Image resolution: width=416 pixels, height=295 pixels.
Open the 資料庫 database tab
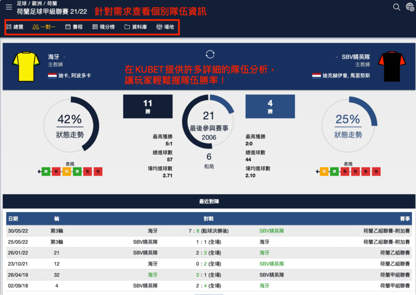(x=135, y=26)
